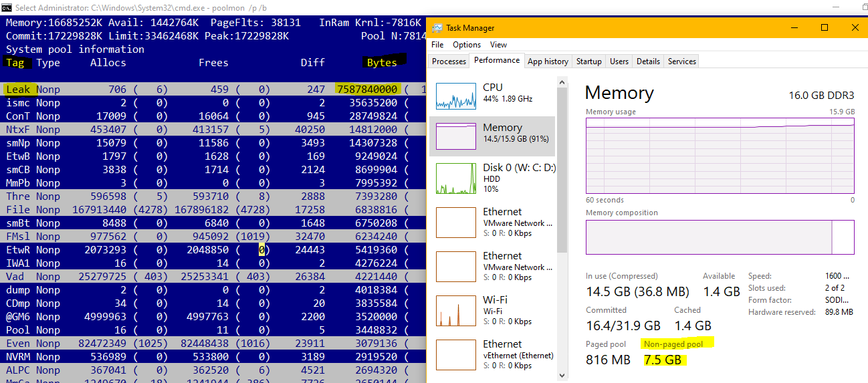Open the Options menu
Image resolution: width=868 pixels, height=383 pixels.
click(467, 45)
